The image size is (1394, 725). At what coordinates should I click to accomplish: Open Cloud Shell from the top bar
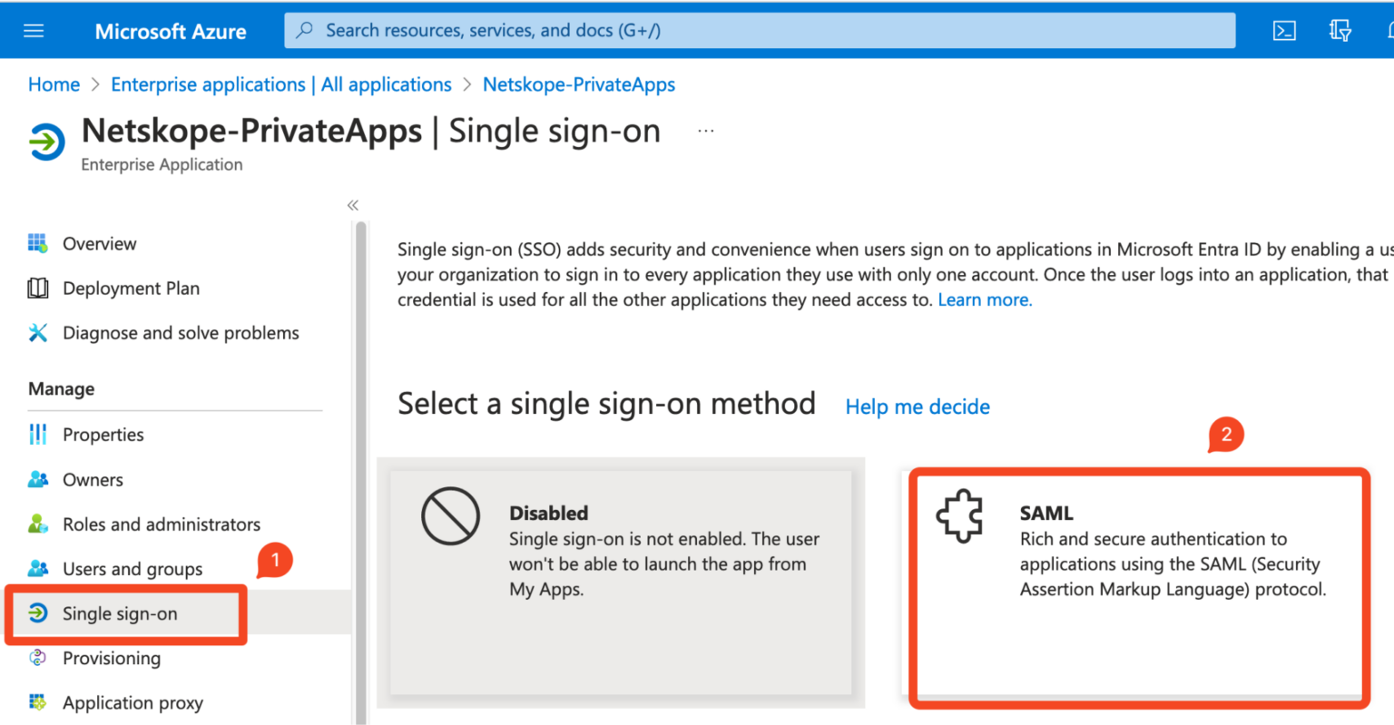(1284, 30)
